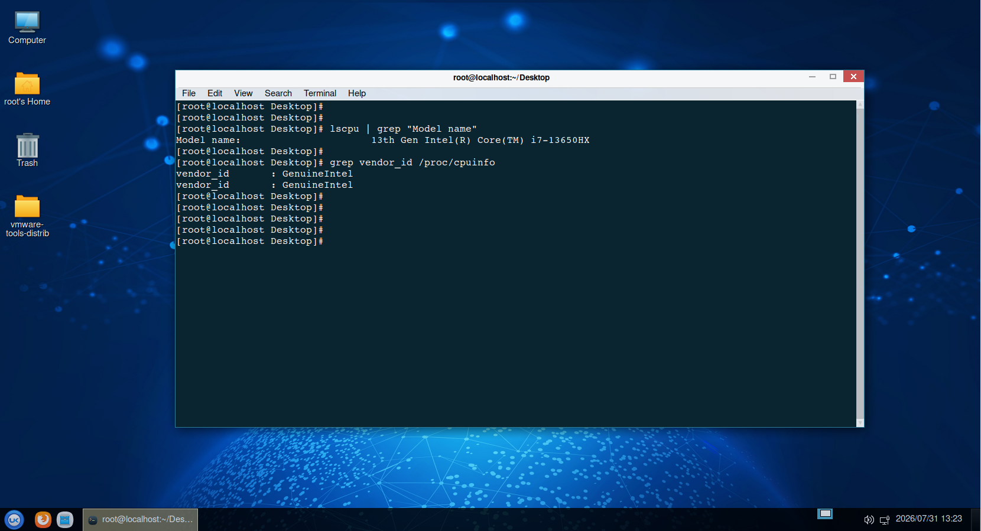Click the workspace switcher thumbnail
The width and height of the screenshot is (981, 531).
tap(825, 514)
